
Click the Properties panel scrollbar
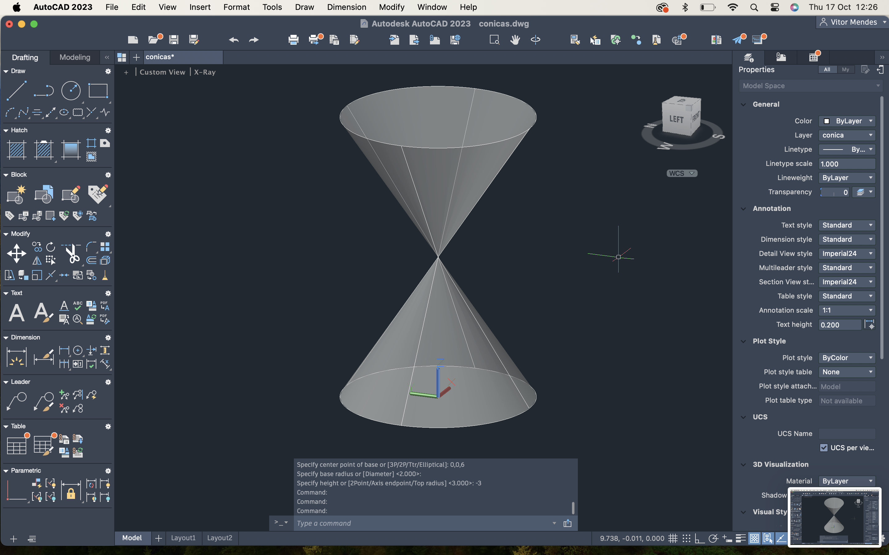point(882,228)
